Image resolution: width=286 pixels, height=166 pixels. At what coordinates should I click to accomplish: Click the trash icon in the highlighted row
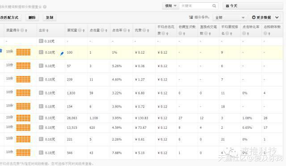coord(1,51)
